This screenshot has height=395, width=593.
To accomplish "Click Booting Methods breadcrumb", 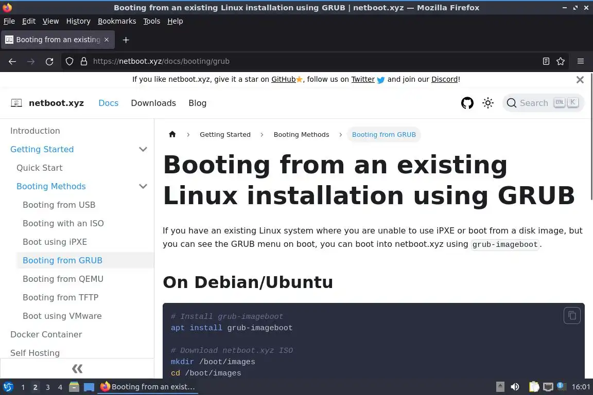I will point(302,135).
